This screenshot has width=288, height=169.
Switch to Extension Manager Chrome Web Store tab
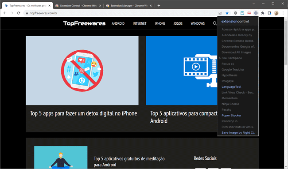[x=129, y=6]
